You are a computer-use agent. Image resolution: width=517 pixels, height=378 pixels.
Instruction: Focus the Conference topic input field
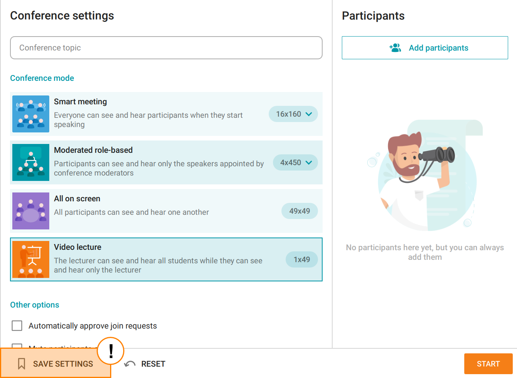tap(166, 48)
